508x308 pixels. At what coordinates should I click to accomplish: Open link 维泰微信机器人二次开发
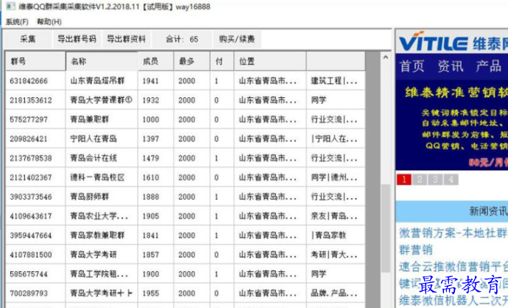click(454, 301)
